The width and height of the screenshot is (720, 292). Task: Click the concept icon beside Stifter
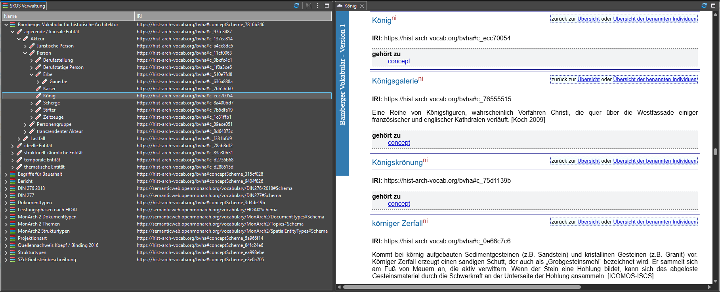pyautogui.click(x=38, y=110)
